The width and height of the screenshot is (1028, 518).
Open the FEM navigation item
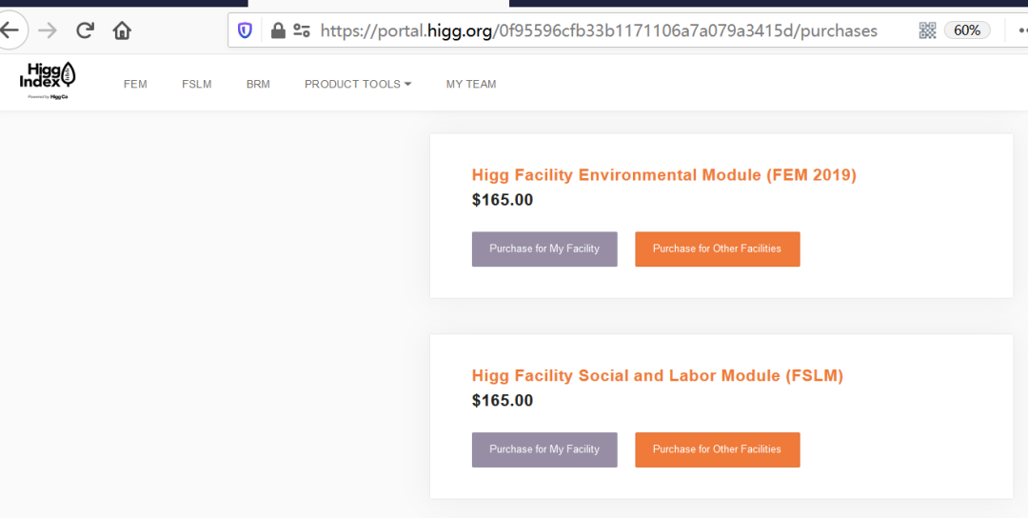[x=135, y=84]
